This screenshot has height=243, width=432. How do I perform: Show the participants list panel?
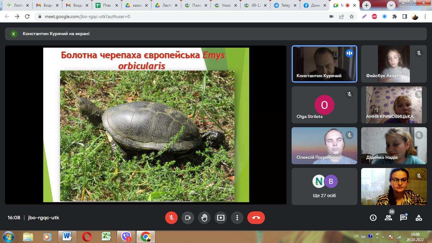[388, 218]
